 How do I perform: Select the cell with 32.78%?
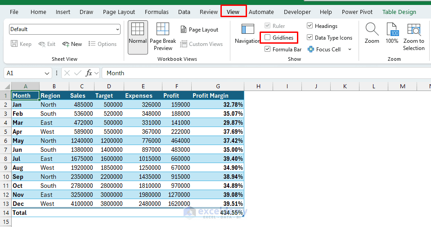tap(218, 104)
